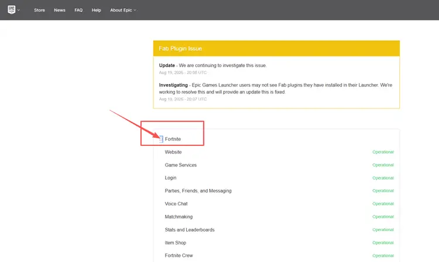Screen dimensions: 439x262
Task: Click Operational status for Voice Chat
Action: (383, 204)
